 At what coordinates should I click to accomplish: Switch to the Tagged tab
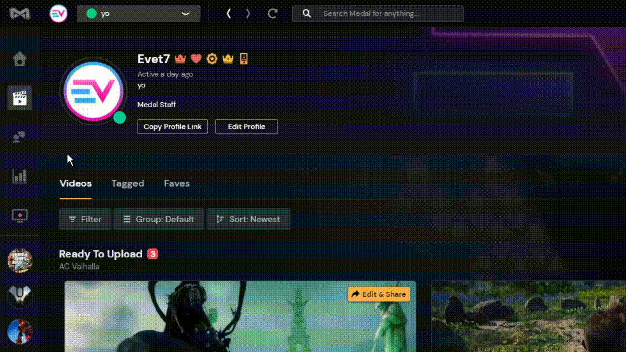point(128,183)
